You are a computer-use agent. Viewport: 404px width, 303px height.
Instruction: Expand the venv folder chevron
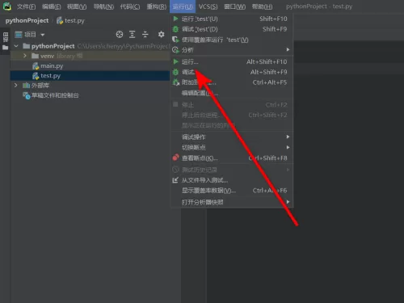[25, 56]
